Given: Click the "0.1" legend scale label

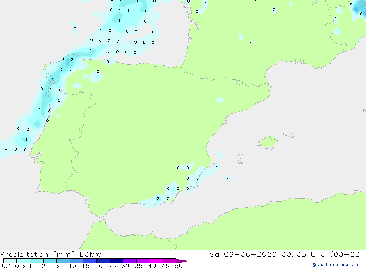Looking at the screenshot, I should pyautogui.click(x=6, y=266).
